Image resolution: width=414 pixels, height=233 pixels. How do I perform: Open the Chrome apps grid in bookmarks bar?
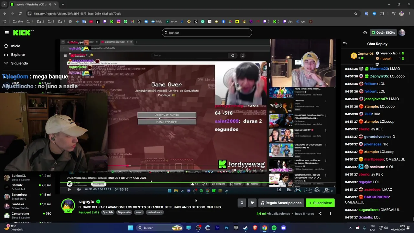(x=4, y=22)
